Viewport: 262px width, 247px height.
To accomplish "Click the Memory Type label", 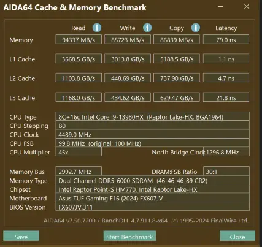I will [x=28, y=181].
